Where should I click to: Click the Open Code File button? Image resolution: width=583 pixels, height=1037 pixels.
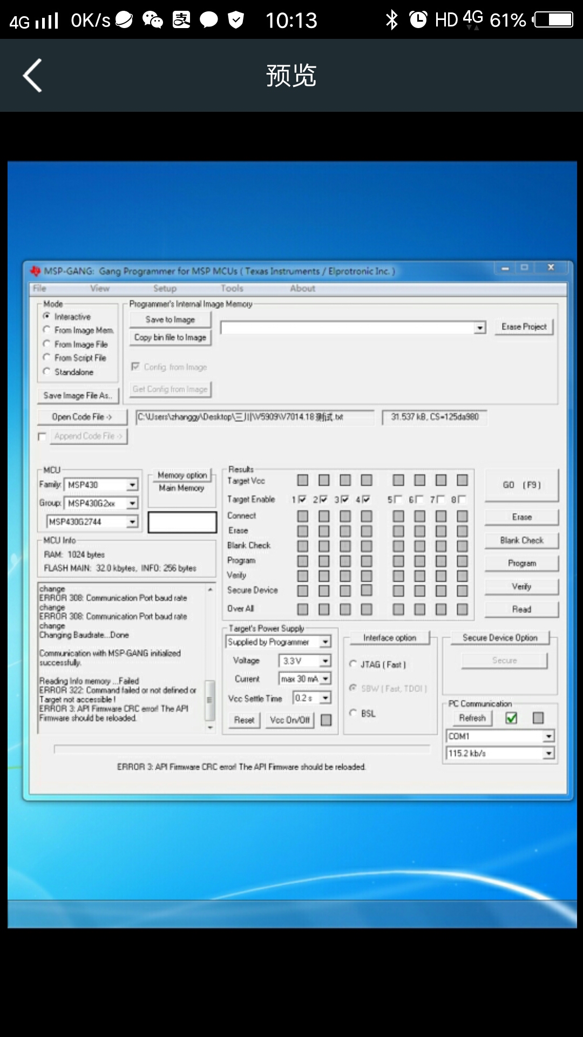(x=82, y=417)
